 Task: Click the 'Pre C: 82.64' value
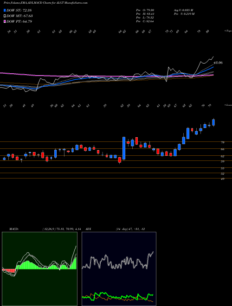point(145,21)
